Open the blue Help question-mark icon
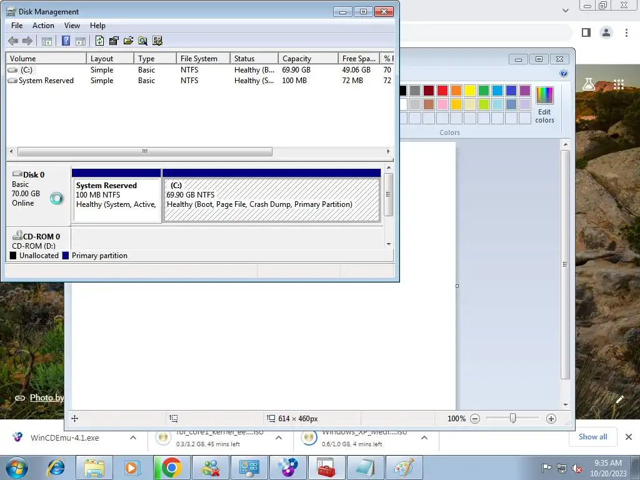The height and width of the screenshot is (480, 640). 66,41
